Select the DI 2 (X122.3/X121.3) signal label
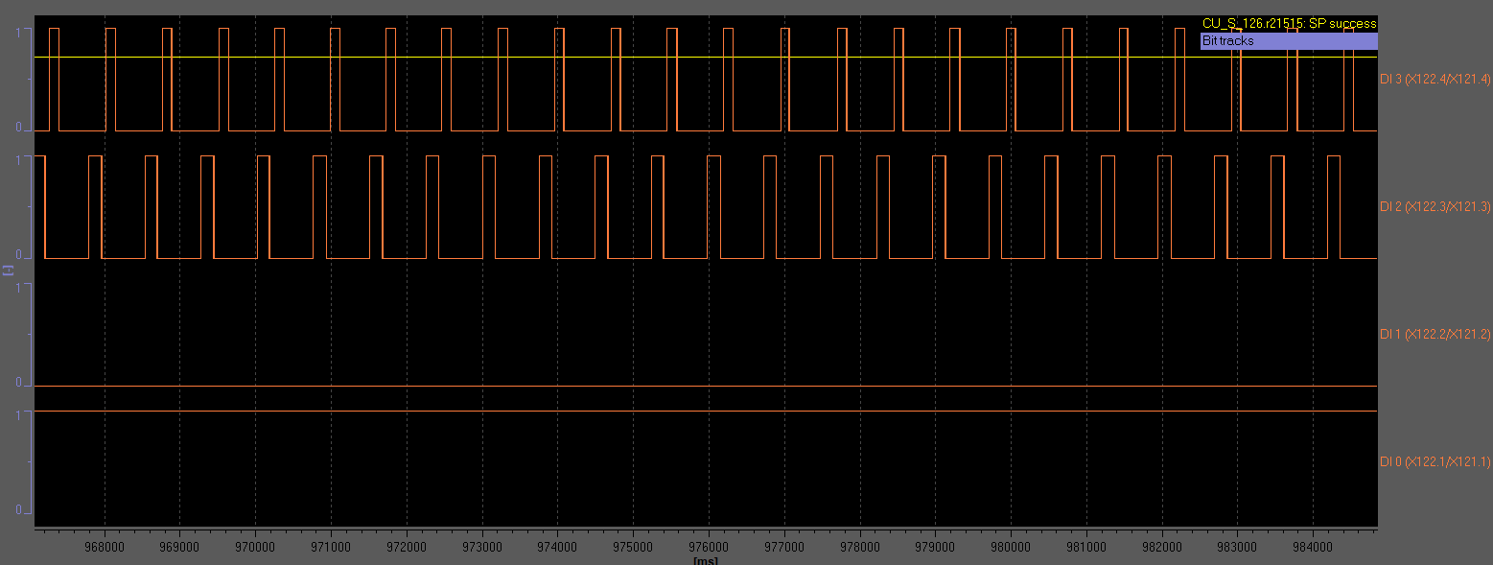The width and height of the screenshot is (1493, 565). (x=1435, y=206)
